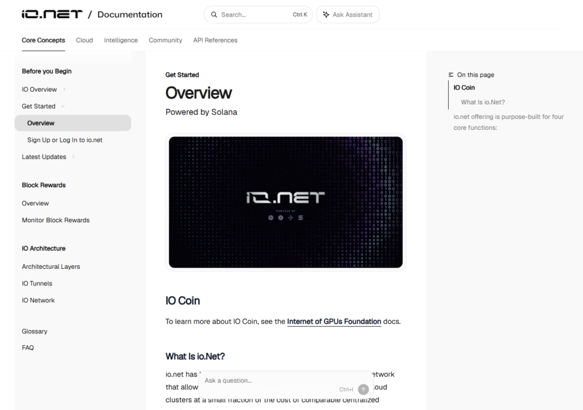
Task: Click the send arrow in question box
Action: pos(363,389)
